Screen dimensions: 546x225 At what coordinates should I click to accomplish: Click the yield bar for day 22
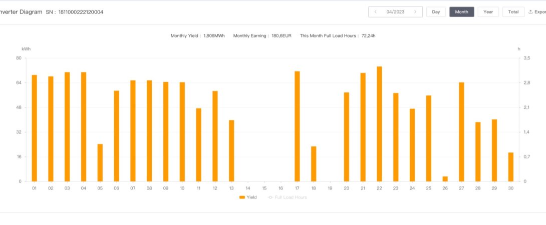click(379, 124)
